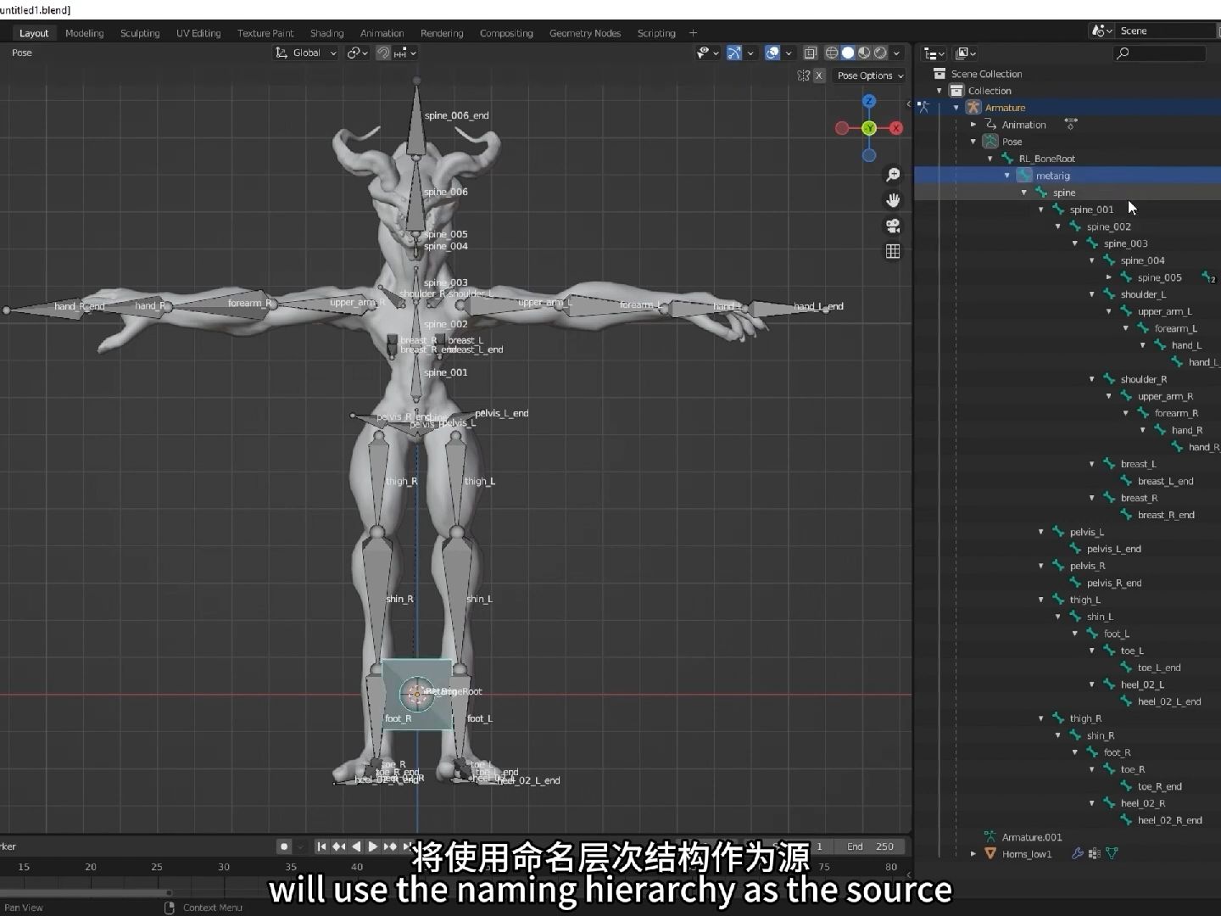Play the animation forward
Viewport: 1221px width, 916px height.
coord(373,846)
